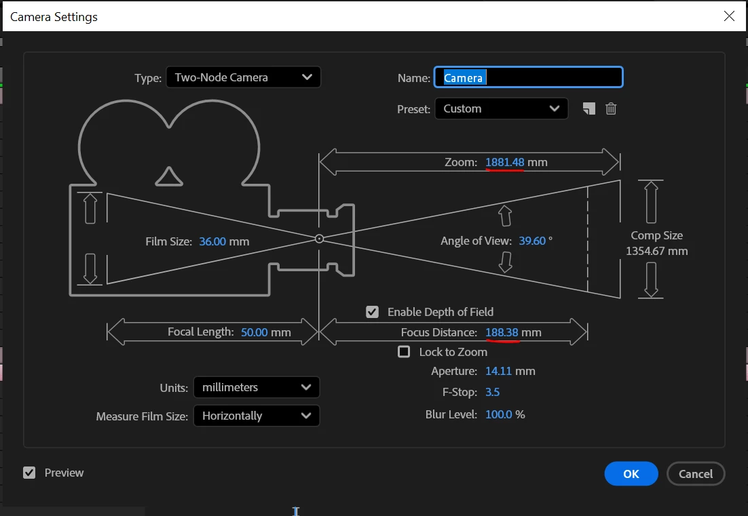Image resolution: width=748 pixels, height=516 pixels.
Task: Click the F-Stop value 3.5
Action: coord(492,392)
